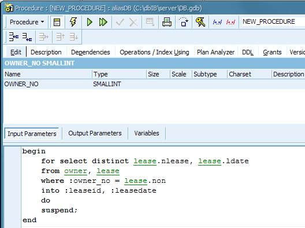Image resolution: width=305 pixels, height=228 pixels.
Task: Click the 'do' keyword line
Action: [46, 201]
